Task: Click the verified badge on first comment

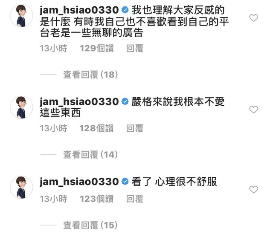Action: pyautogui.click(x=125, y=10)
